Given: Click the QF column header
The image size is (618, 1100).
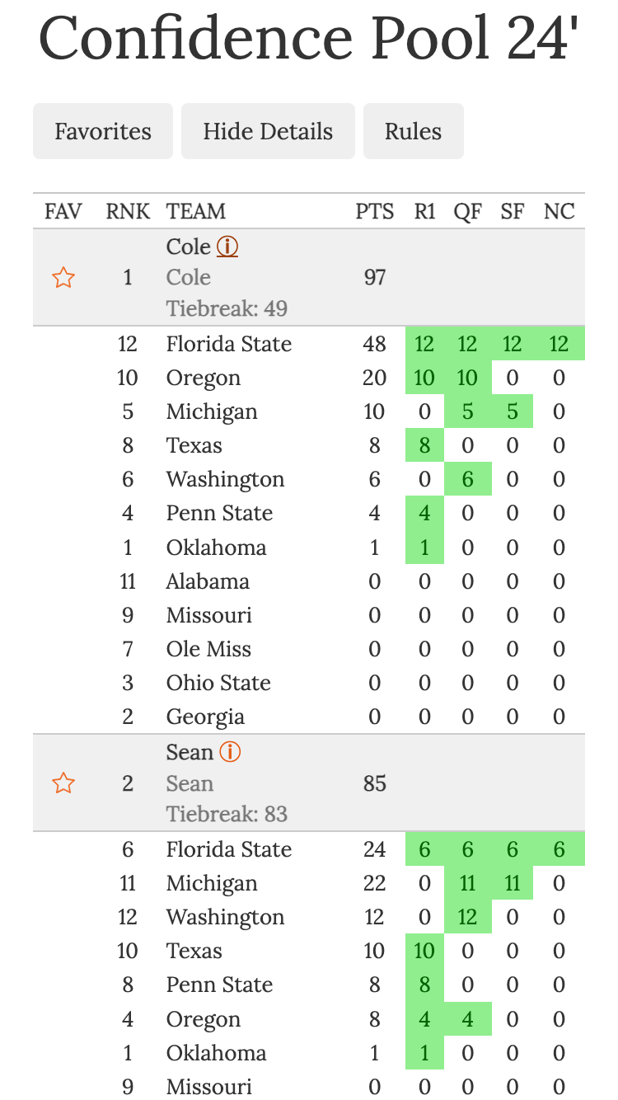Looking at the screenshot, I should coord(467,211).
